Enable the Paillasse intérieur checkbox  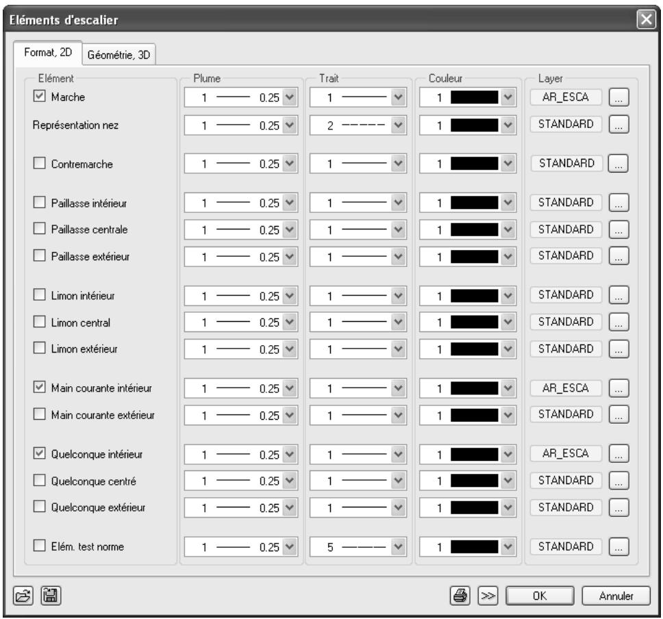39,202
